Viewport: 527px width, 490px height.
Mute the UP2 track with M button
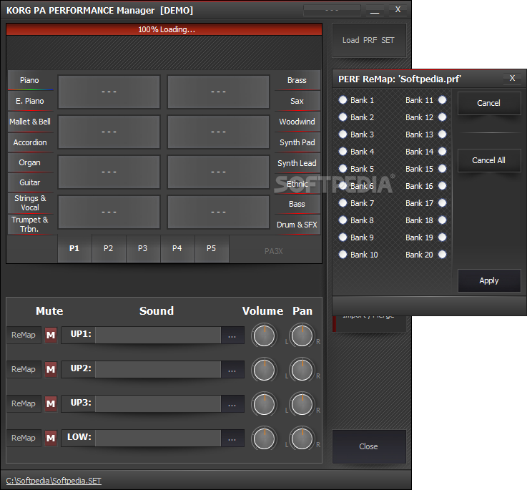pos(51,369)
